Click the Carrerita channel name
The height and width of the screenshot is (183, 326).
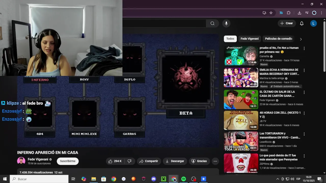tap(264, 56)
